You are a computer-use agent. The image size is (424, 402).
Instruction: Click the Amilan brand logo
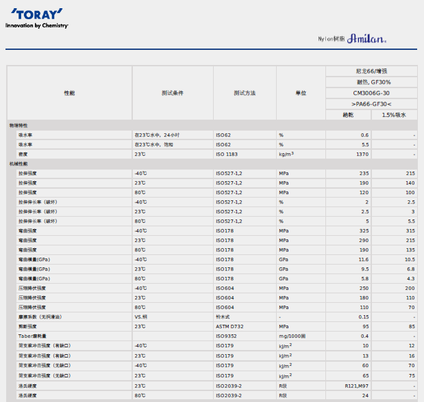pyautogui.click(x=367, y=39)
